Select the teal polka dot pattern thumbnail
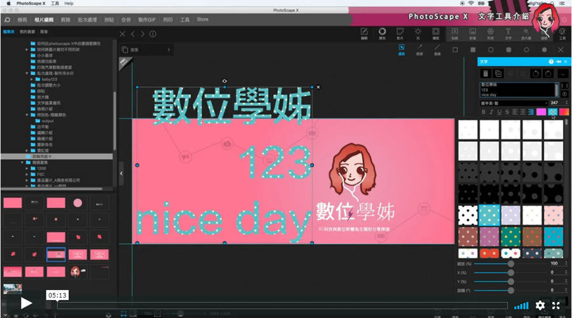The image size is (572, 318). pos(489,215)
